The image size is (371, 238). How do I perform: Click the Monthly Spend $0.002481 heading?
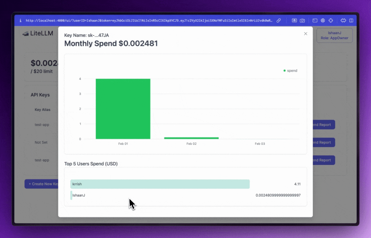111,43
